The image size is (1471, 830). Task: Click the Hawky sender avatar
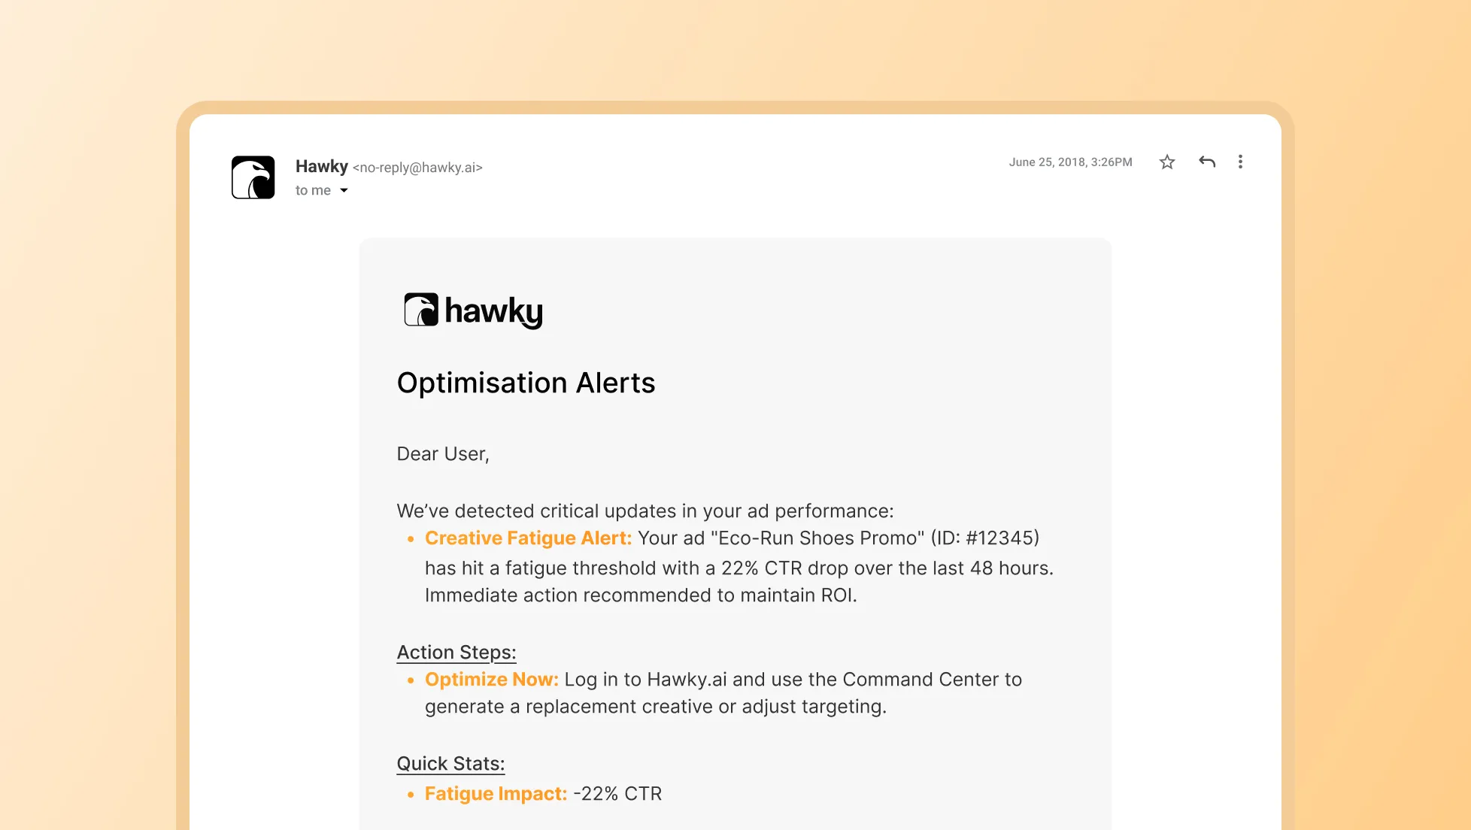(x=253, y=177)
